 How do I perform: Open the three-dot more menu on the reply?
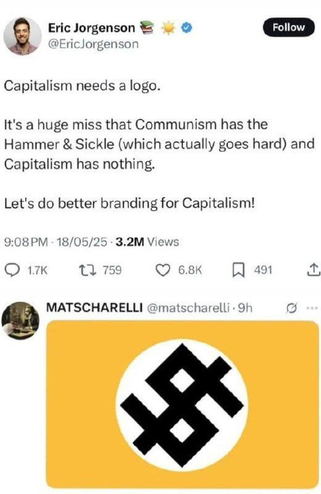313,307
